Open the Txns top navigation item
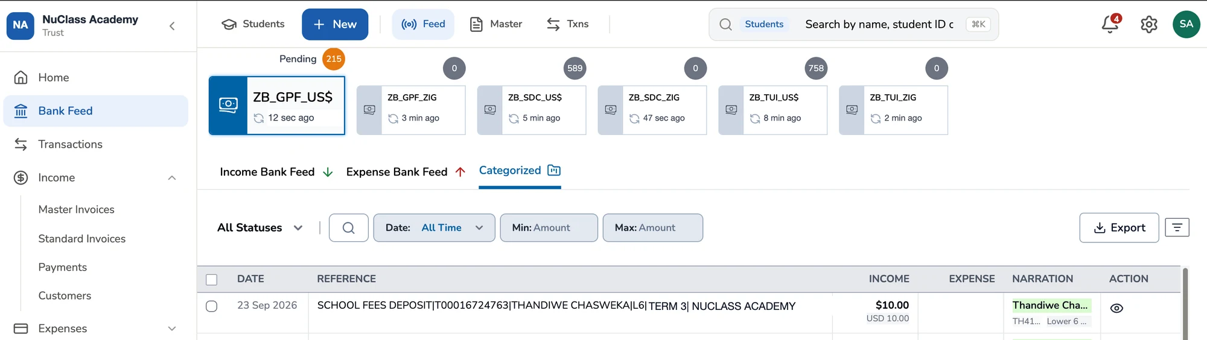Image resolution: width=1207 pixels, height=340 pixels. click(568, 24)
